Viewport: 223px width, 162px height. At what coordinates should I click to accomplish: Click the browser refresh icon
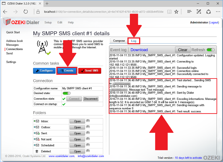[26, 12]
